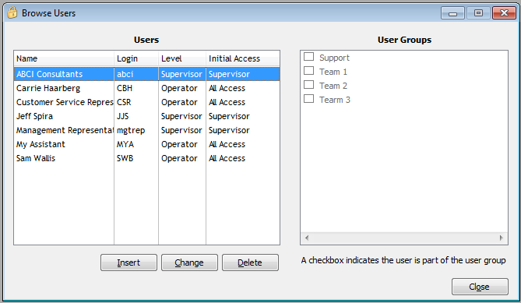This screenshot has width=521, height=303.
Task: Select the My Assistant user row
Action: click(146, 144)
